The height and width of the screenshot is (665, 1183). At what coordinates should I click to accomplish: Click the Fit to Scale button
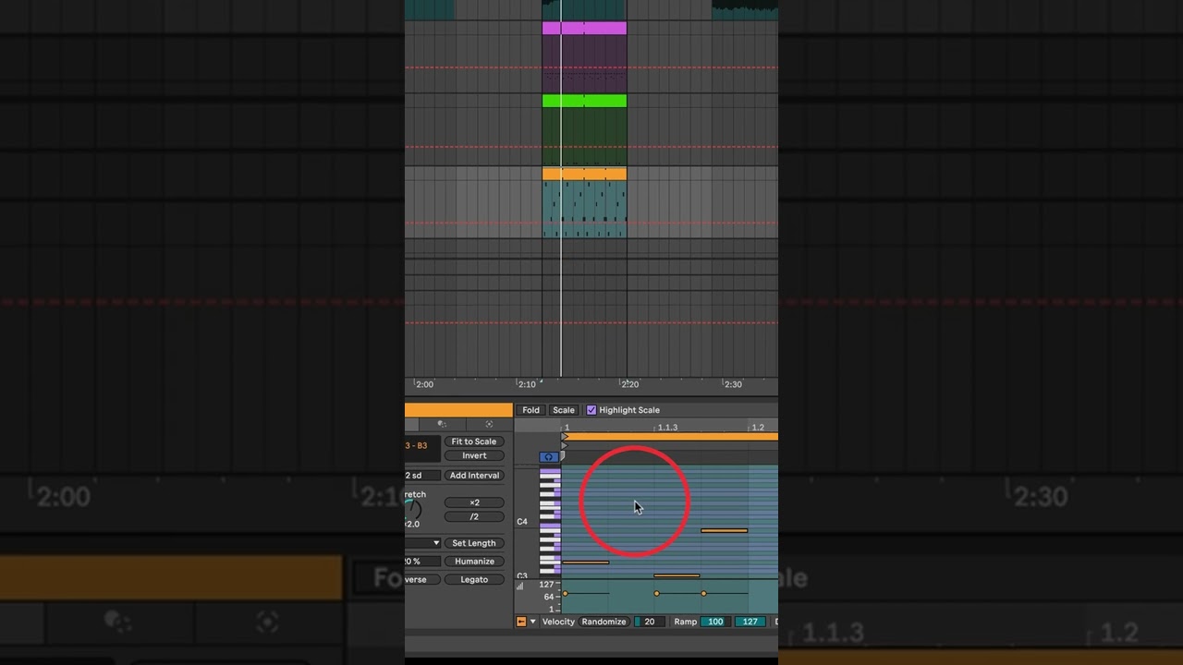[474, 441]
